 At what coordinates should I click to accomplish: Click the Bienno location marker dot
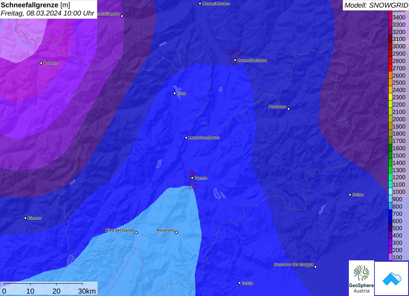click(25, 218)
